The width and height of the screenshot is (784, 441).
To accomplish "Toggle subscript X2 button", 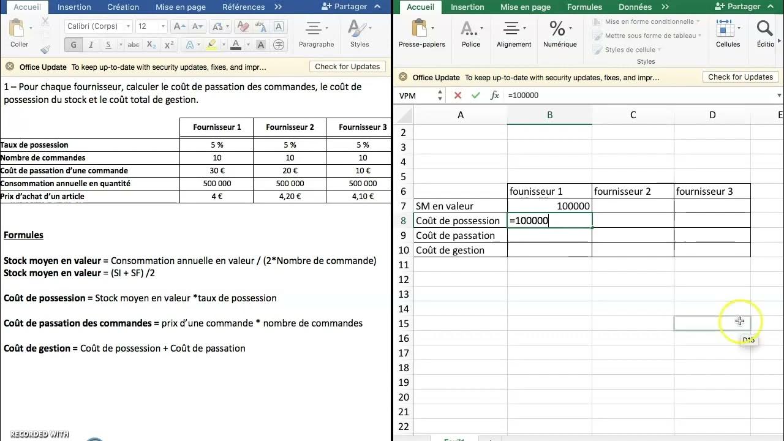I will [x=151, y=45].
